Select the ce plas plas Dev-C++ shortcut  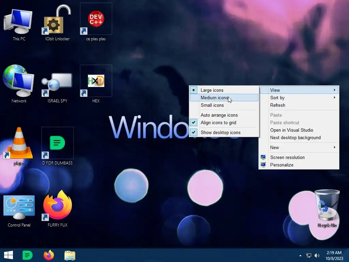(96, 22)
